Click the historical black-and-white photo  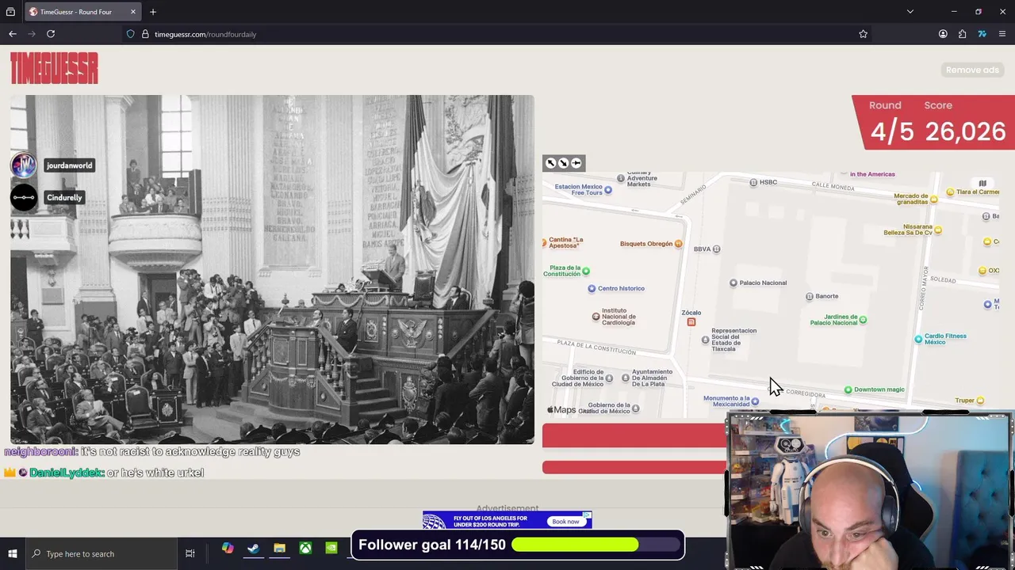272,269
